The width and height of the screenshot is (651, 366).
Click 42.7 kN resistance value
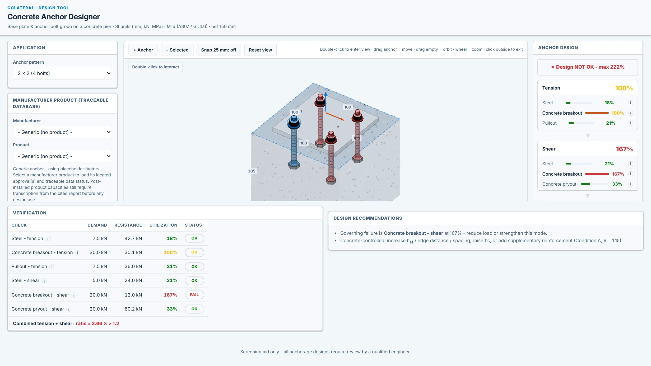point(133,238)
